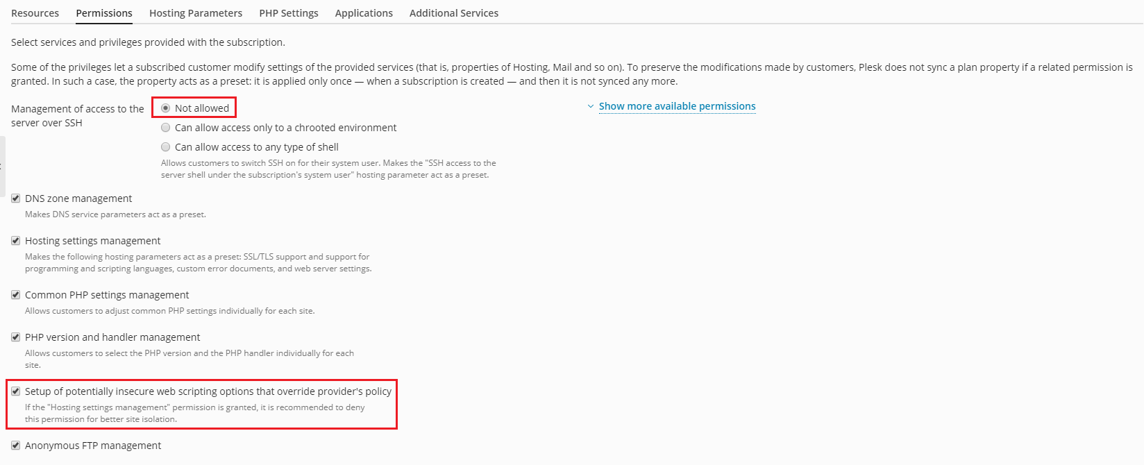Open the Applications tab
This screenshot has width=1144, height=465.
pyautogui.click(x=364, y=13)
